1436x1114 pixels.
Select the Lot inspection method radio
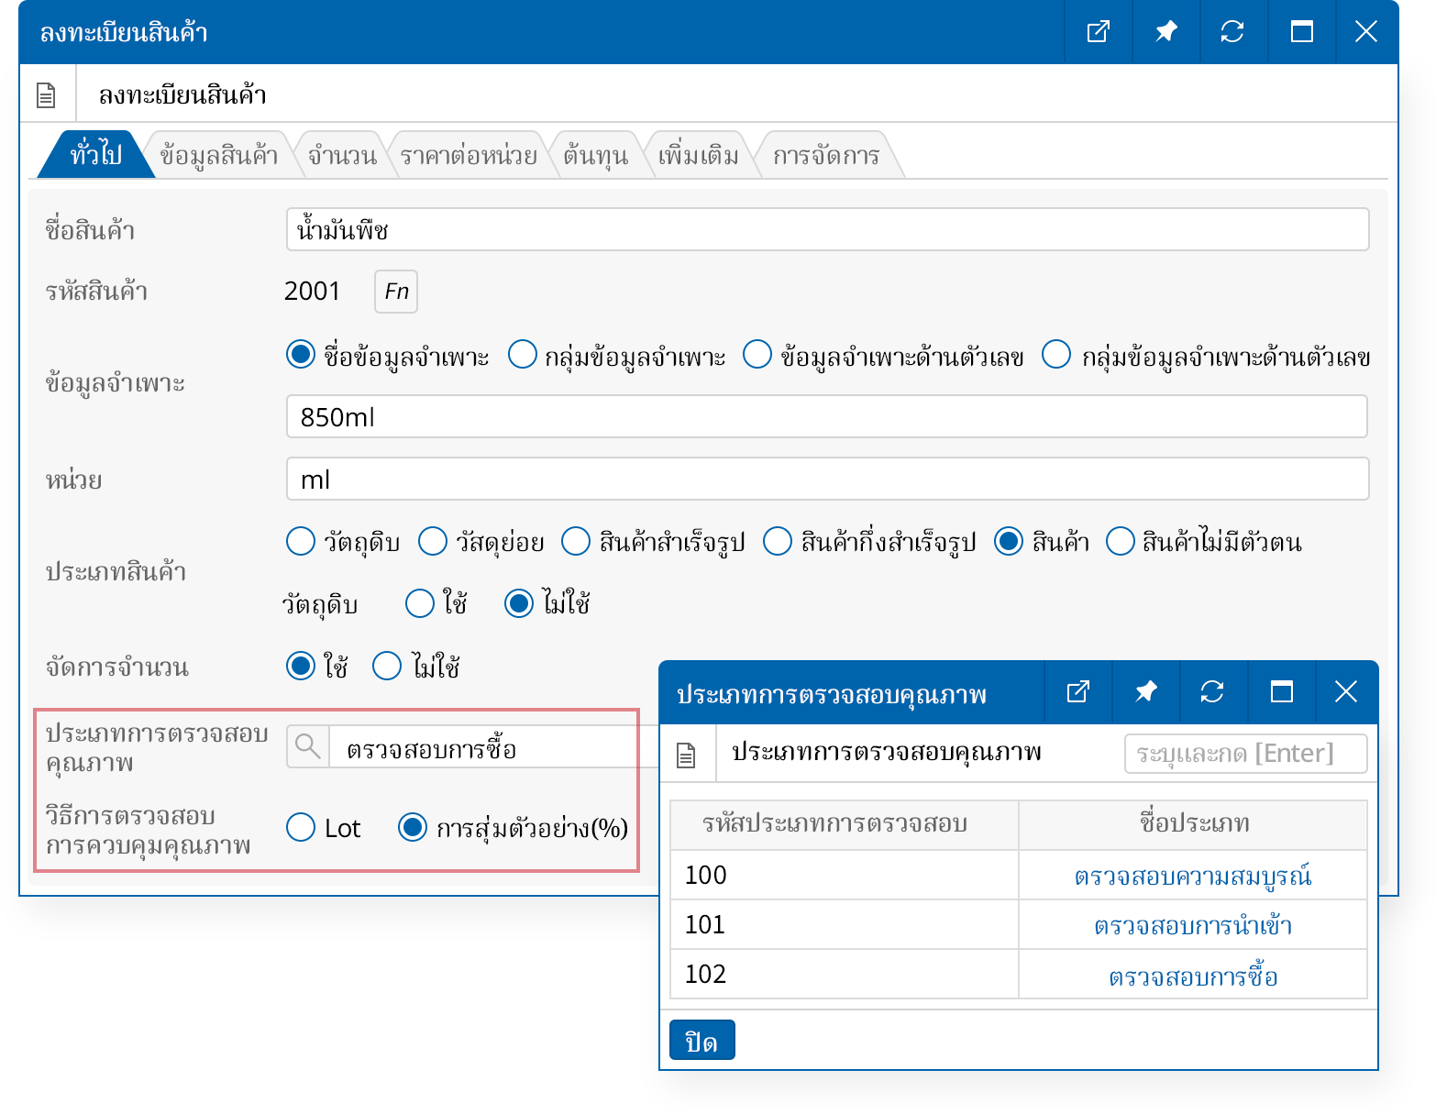(301, 827)
